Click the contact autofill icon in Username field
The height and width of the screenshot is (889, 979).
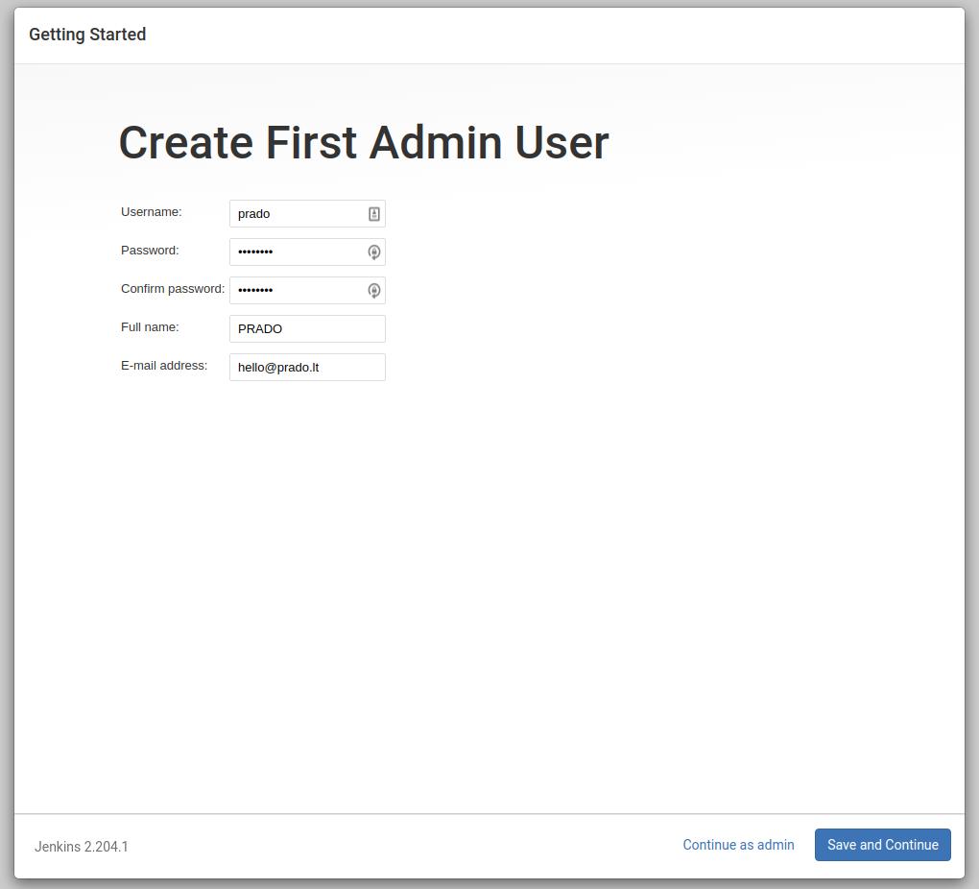tap(374, 214)
